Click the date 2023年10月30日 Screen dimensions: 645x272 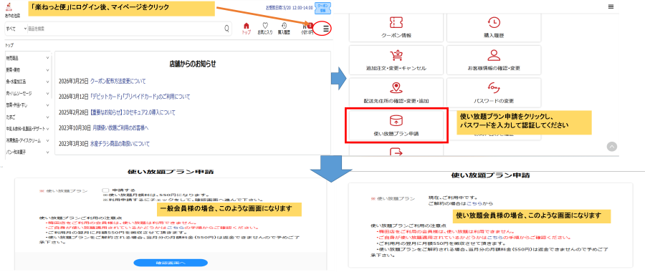[75, 128]
